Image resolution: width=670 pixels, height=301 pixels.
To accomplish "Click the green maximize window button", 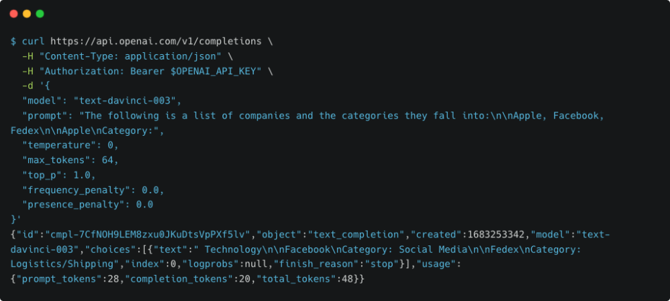I will coord(40,13).
